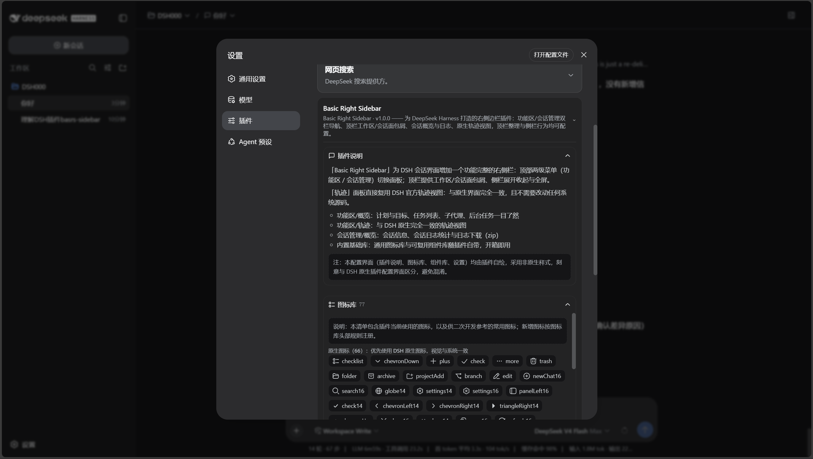The width and height of the screenshot is (813, 459).
Task: Select the chevronRight14 icon chip
Action: click(455, 406)
